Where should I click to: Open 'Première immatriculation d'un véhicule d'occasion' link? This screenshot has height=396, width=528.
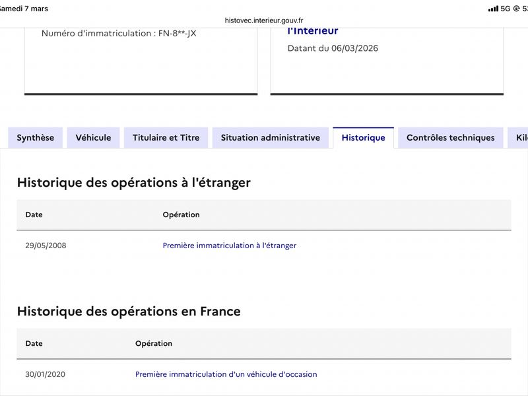226,374
